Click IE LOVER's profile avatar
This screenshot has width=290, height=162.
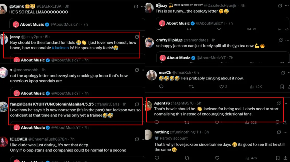coord(4,141)
